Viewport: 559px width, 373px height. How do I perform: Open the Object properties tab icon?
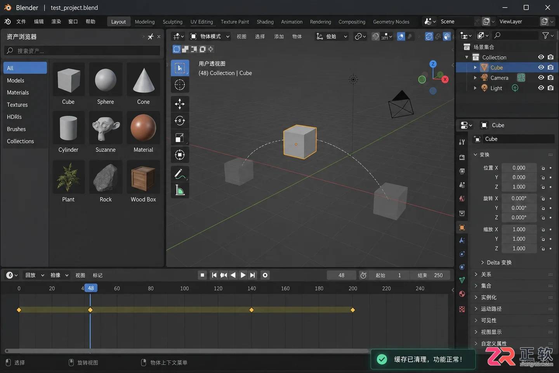coord(462,228)
